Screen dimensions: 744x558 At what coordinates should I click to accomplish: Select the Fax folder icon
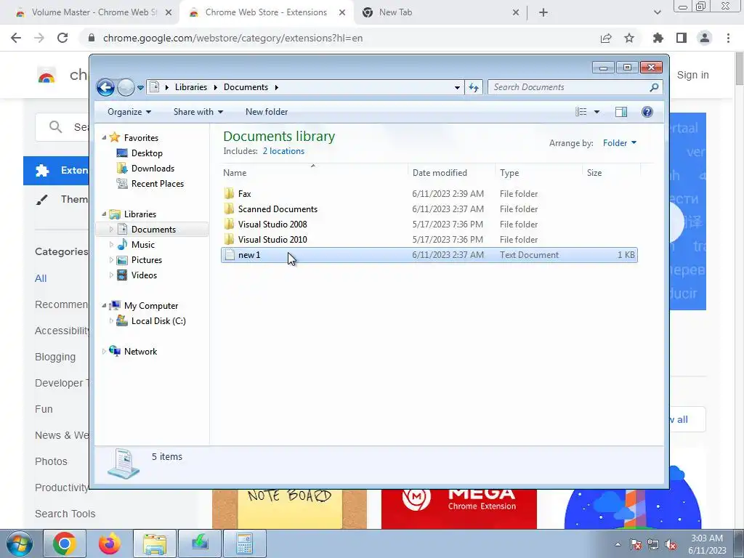tap(229, 193)
